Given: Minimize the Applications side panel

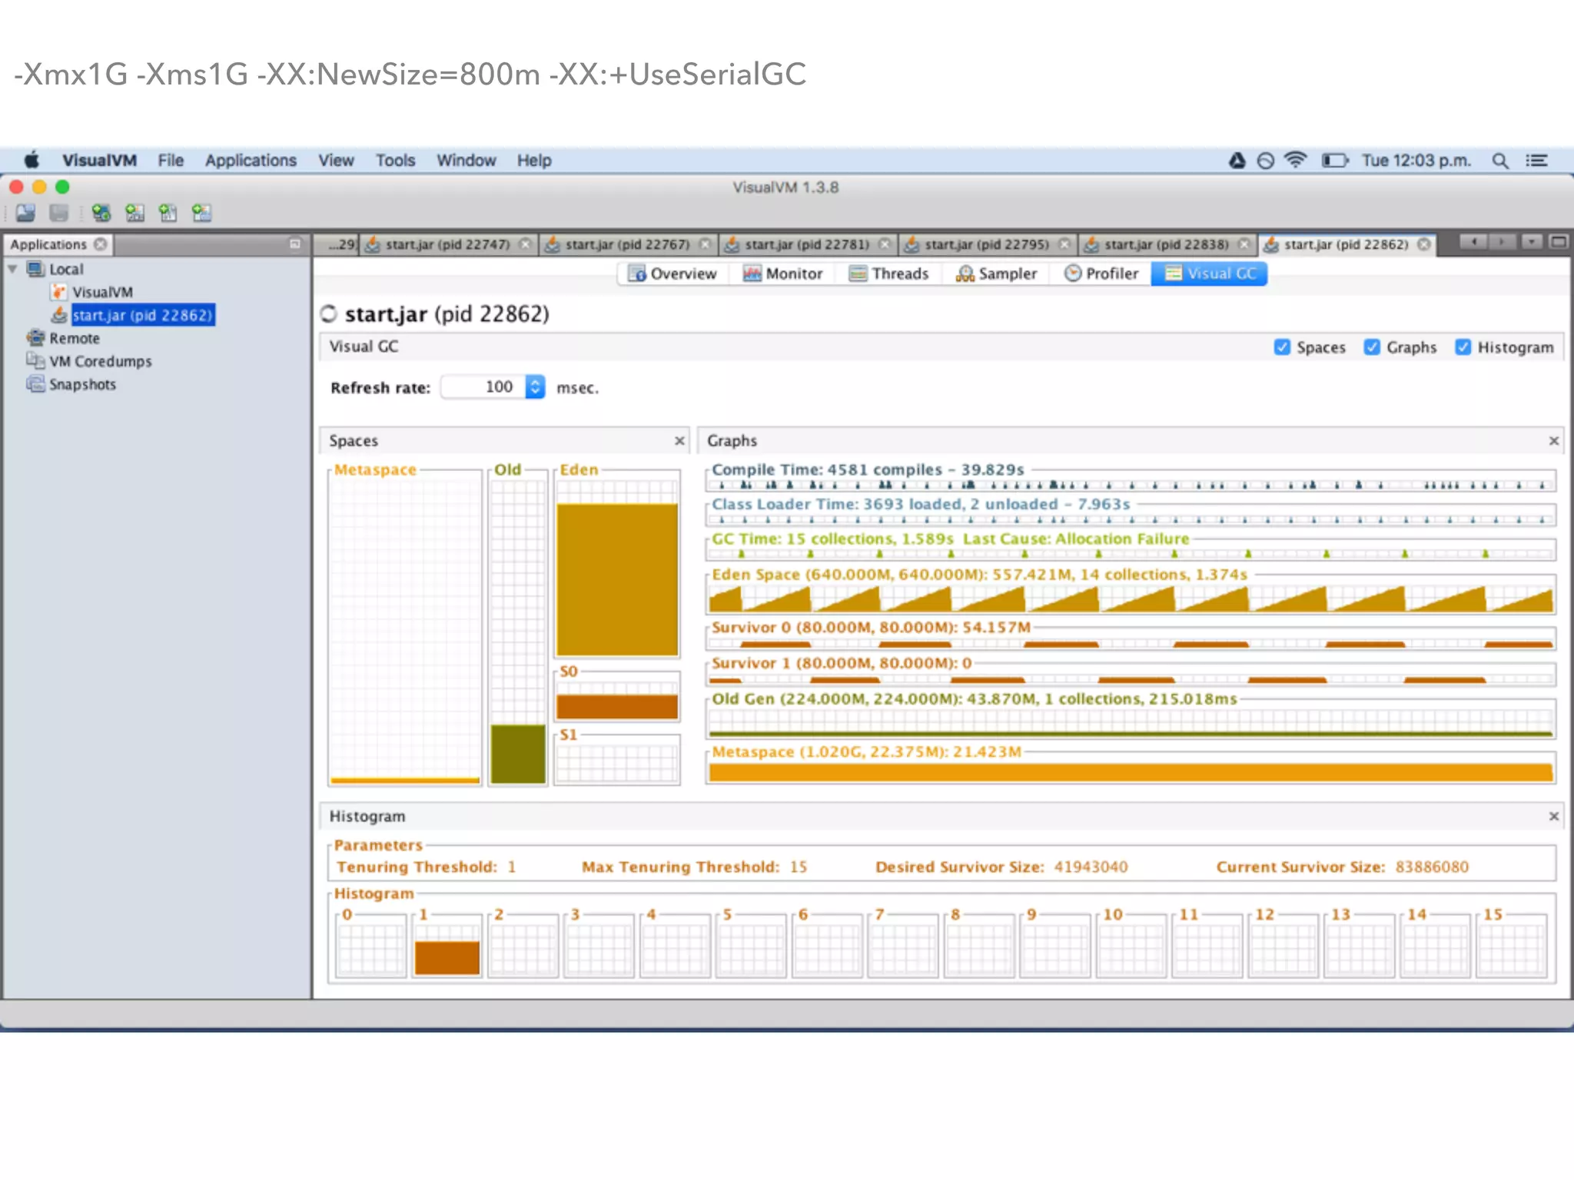Looking at the screenshot, I should pyautogui.click(x=294, y=244).
